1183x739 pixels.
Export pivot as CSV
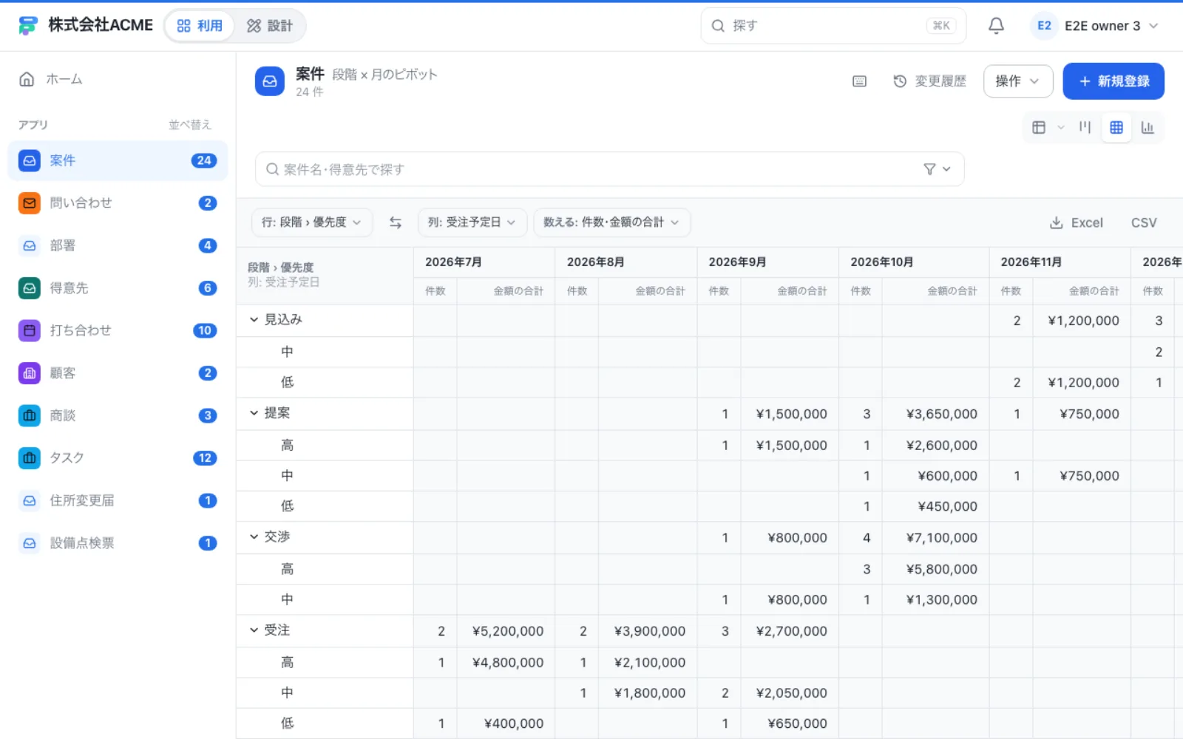1144,222
